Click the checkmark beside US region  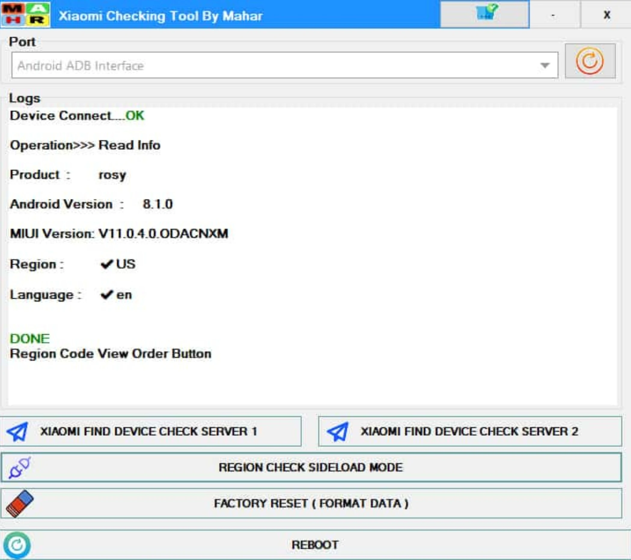[x=106, y=264]
